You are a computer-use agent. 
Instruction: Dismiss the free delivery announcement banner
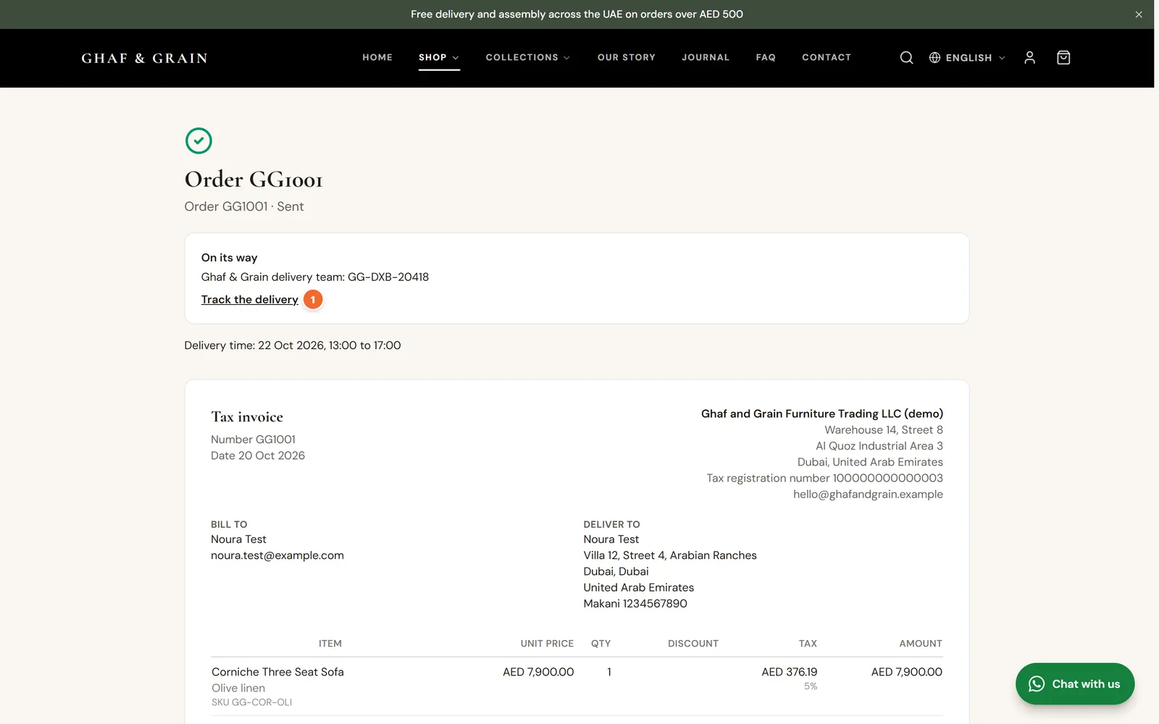coord(1139,14)
